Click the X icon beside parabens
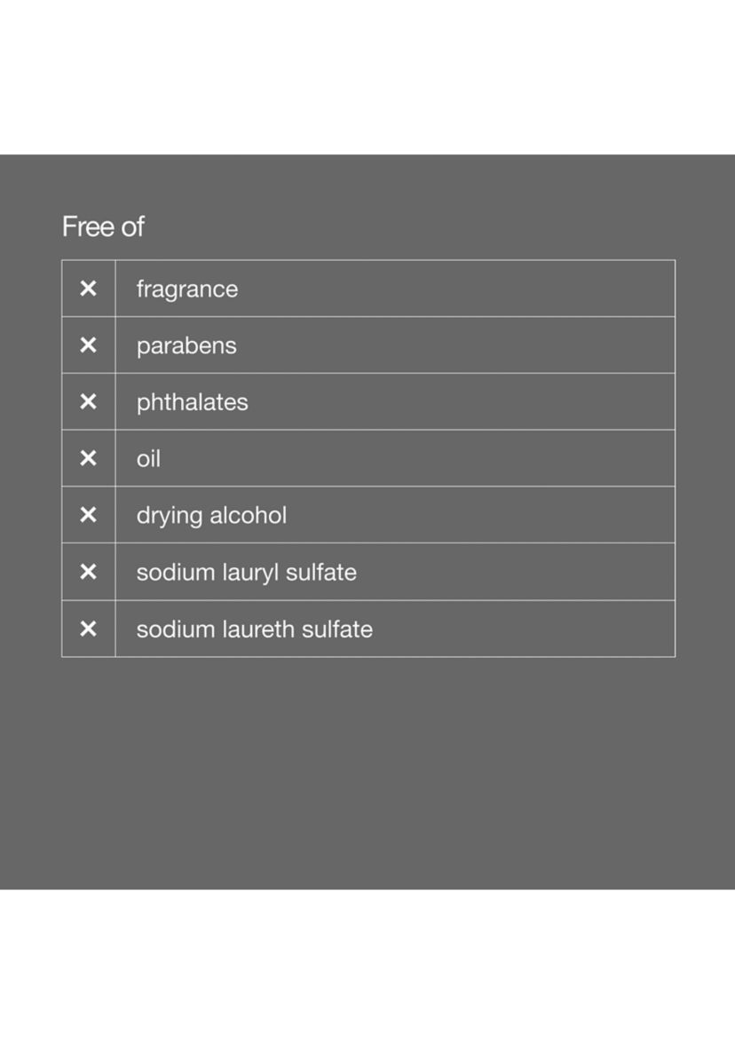 coord(88,345)
